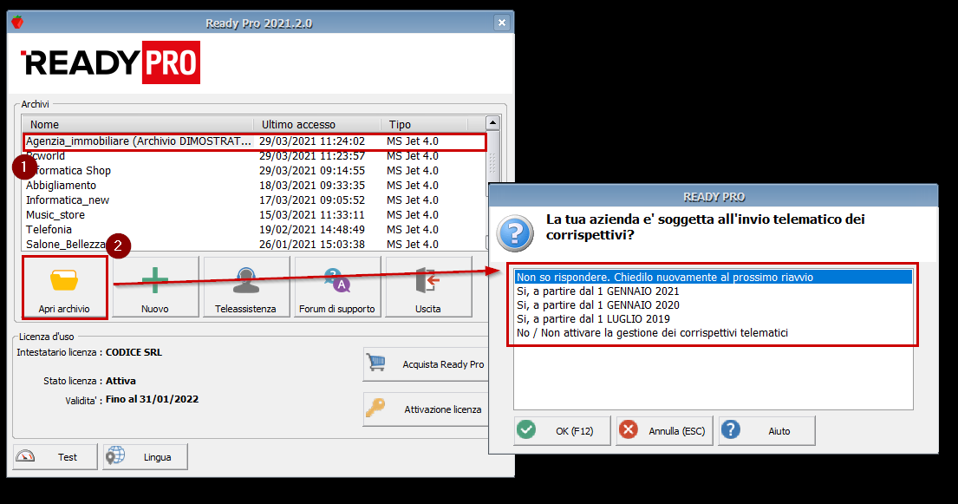
Task: Click the 17/03/2021 09:05:52 access date
Action: point(311,200)
